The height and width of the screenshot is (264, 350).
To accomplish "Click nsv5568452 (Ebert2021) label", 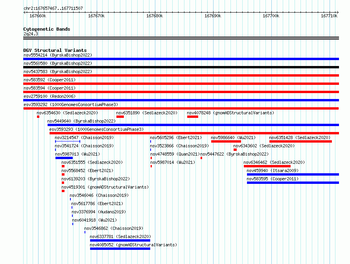I will (x=87, y=170).
